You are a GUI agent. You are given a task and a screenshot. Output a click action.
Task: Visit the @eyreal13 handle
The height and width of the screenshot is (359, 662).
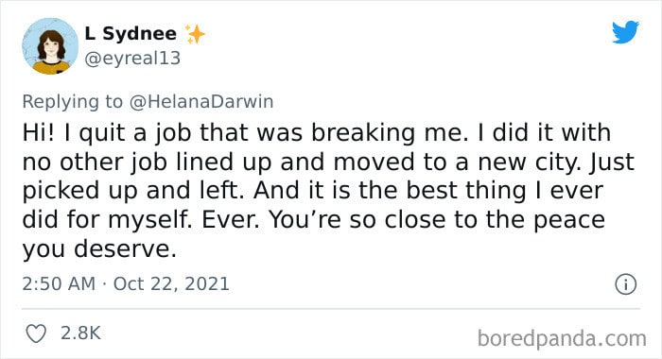132,59
